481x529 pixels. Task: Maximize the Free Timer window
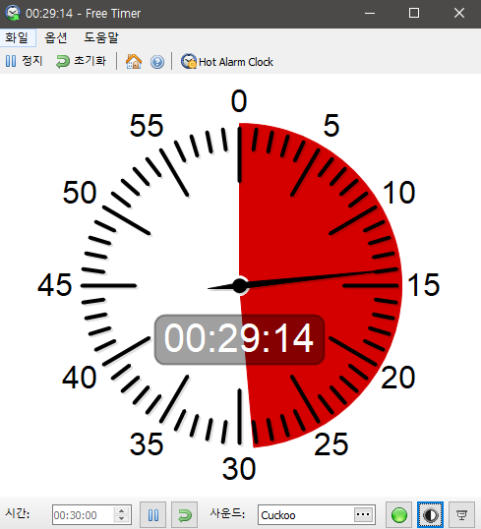[x=414, y=14]
